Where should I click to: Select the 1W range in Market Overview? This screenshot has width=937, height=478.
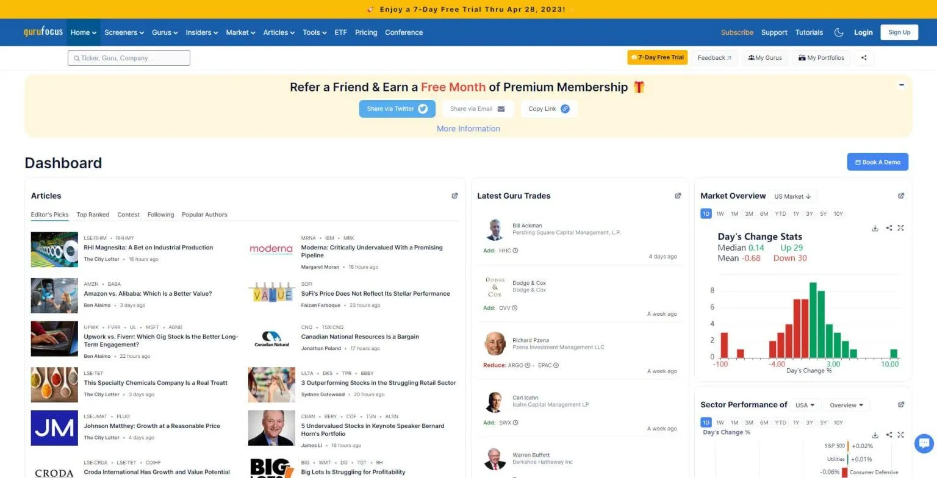720,214
